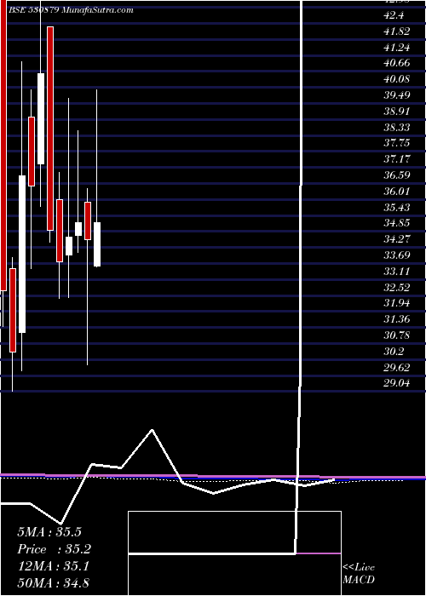The image size is (426, 596).
Task: Click the 5MA : 35.5 value
Action: tap(49, 531)
